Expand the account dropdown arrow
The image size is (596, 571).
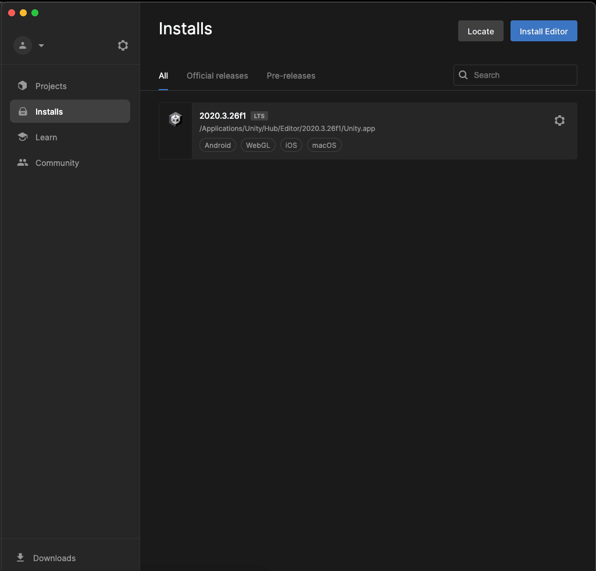click(x=41, y=45)
